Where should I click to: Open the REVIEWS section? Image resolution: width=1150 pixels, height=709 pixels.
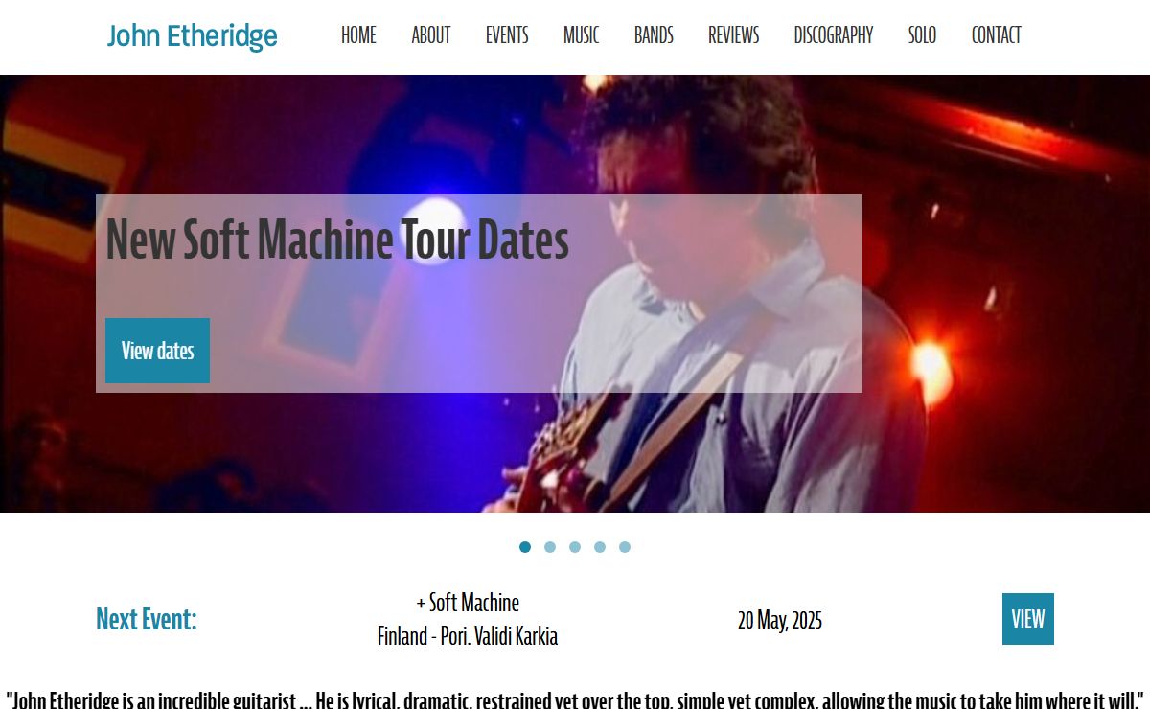(x=733, y=35)
